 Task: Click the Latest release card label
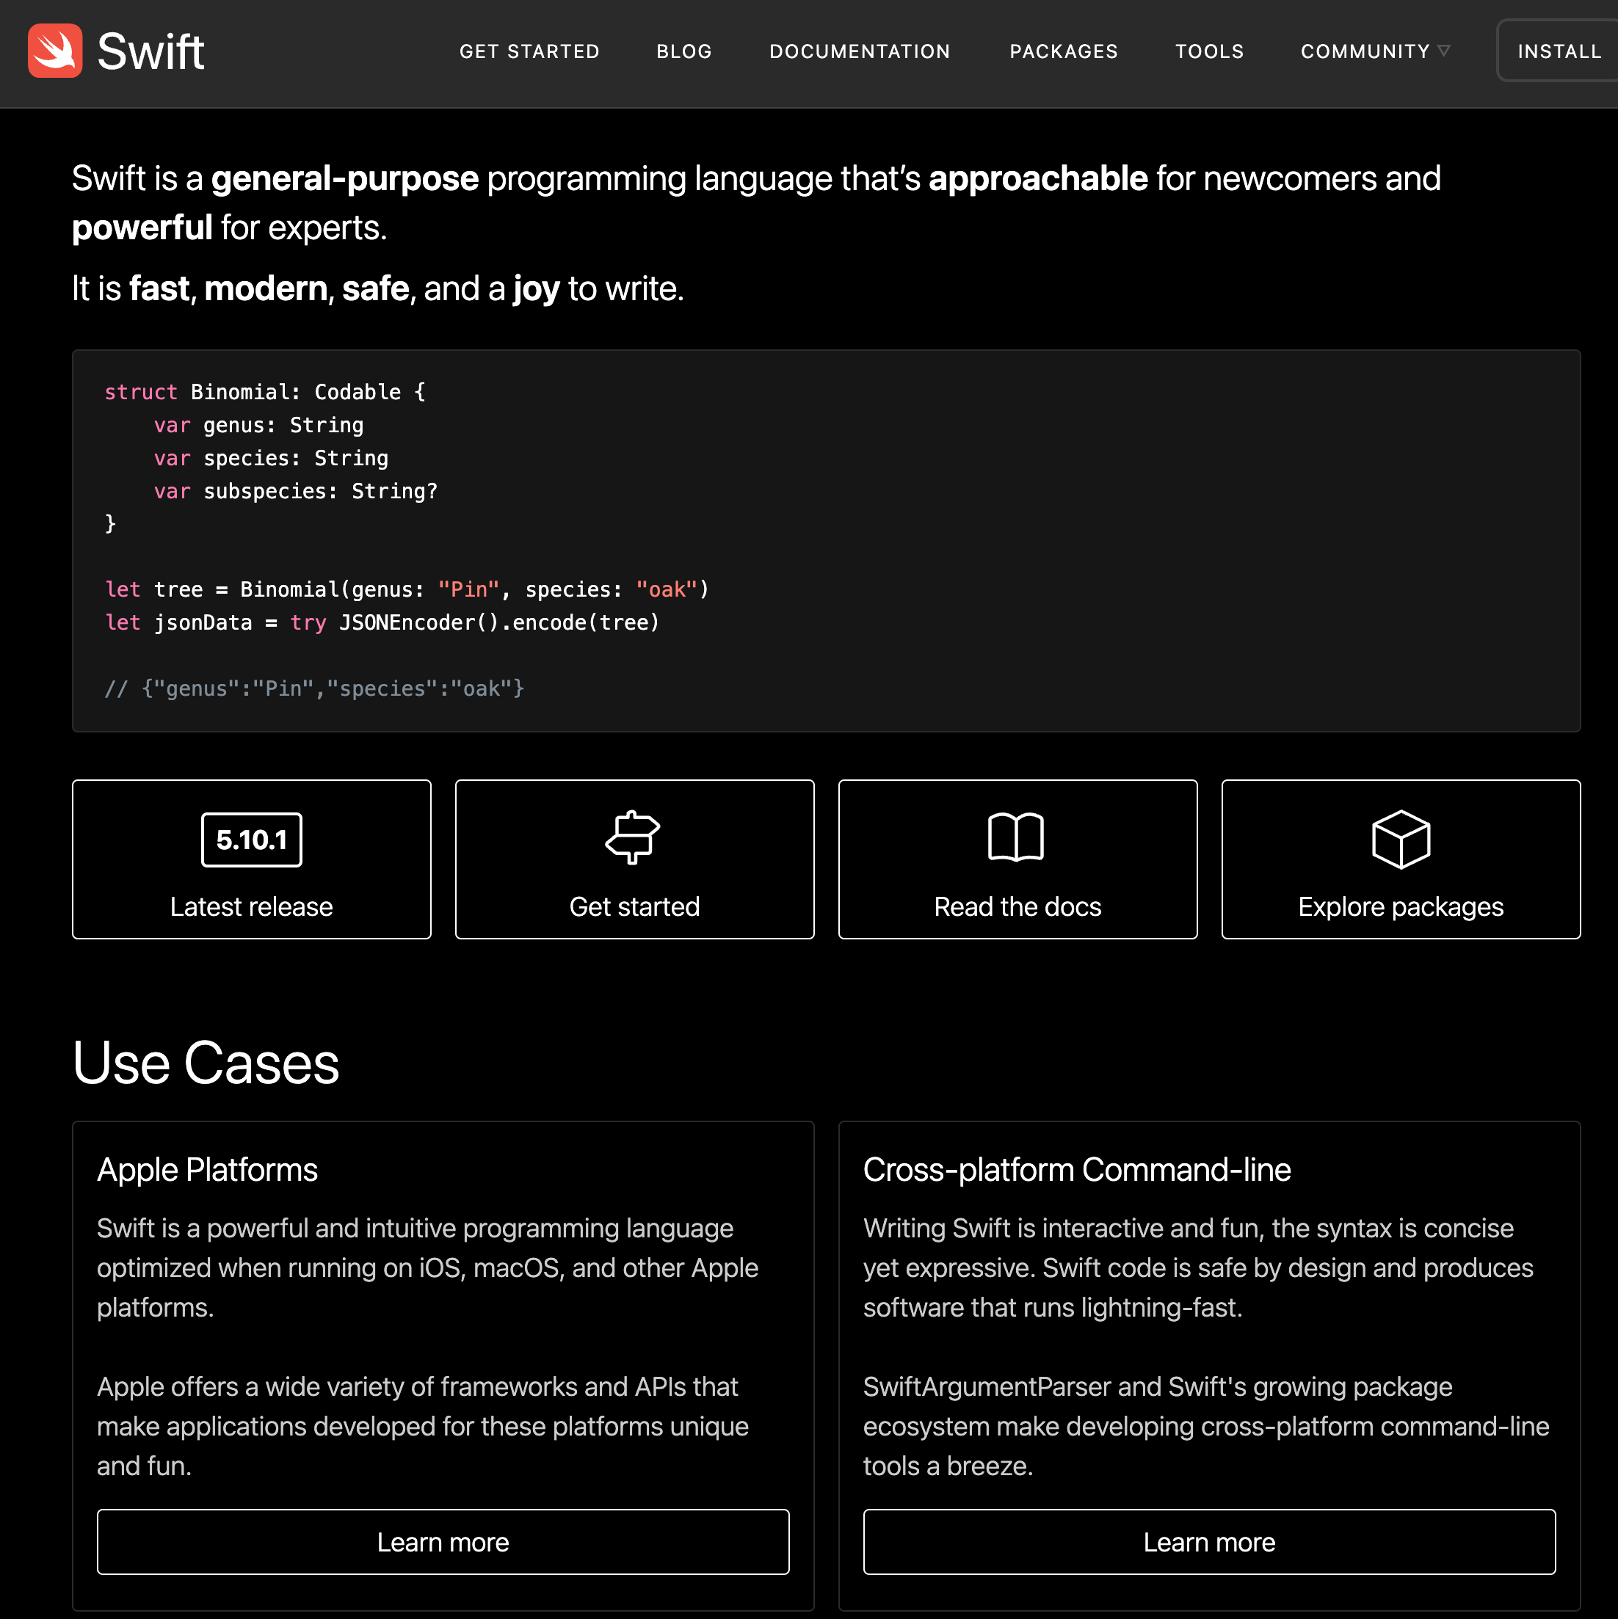pyautogui.click(x=252, y=906)
